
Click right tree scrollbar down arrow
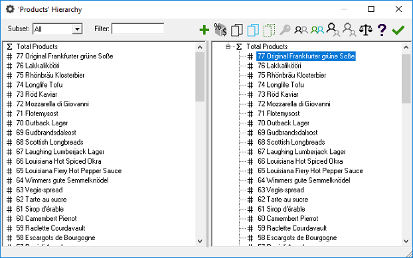pos(406,241)
